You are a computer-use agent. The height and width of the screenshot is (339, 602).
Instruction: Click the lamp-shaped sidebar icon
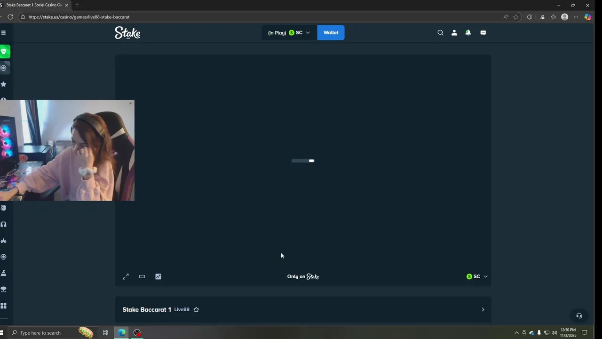[3, 289]
